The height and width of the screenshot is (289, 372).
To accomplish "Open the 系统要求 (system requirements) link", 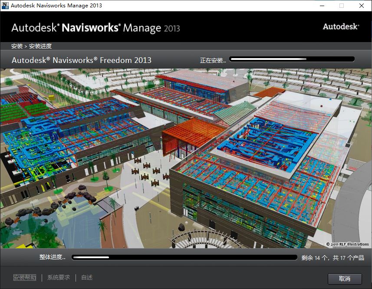I will [x=58, y=277].
